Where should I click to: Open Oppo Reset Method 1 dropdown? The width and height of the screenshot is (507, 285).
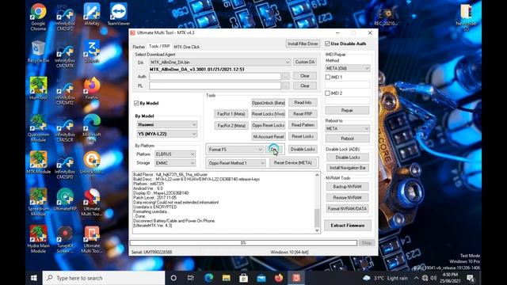tap(236, 163)
